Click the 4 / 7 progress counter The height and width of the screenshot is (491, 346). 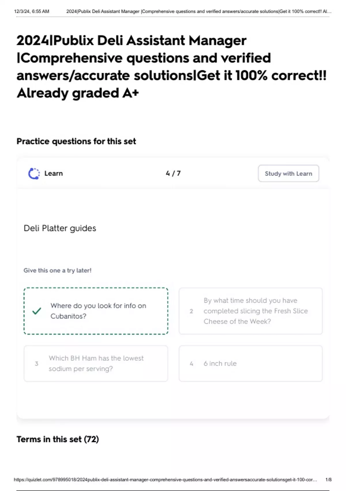(173, 174)
